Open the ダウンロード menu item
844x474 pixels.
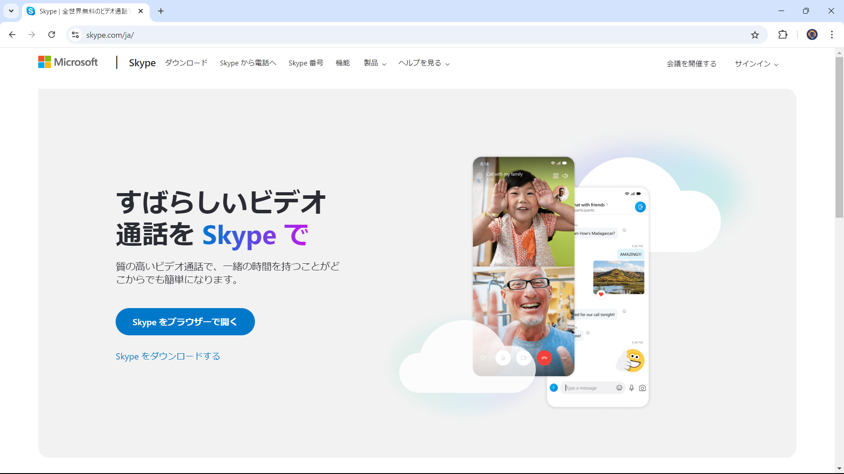(x=186, y=63)
